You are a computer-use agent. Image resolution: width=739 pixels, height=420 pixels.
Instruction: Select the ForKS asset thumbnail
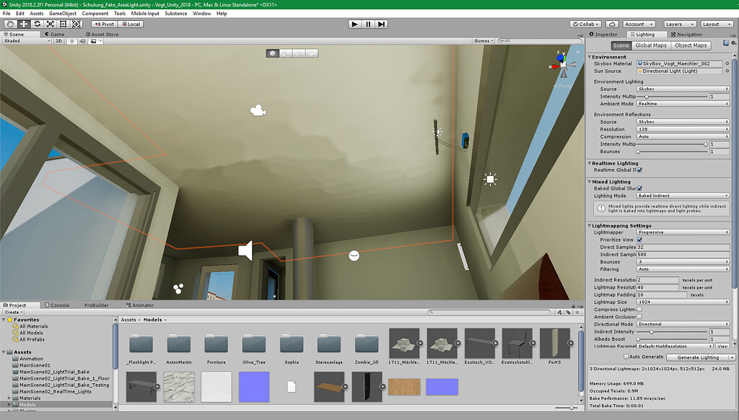555,345
